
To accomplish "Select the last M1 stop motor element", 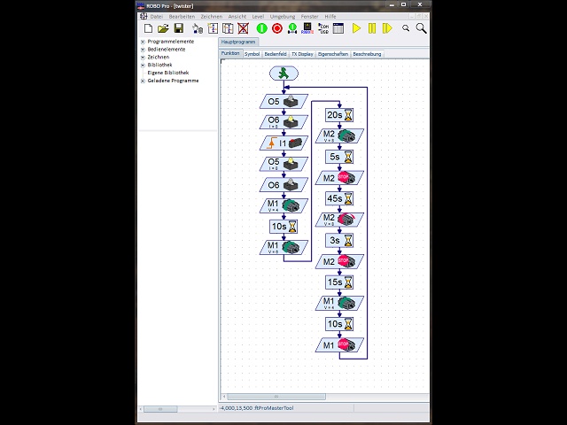I will 339,344.
